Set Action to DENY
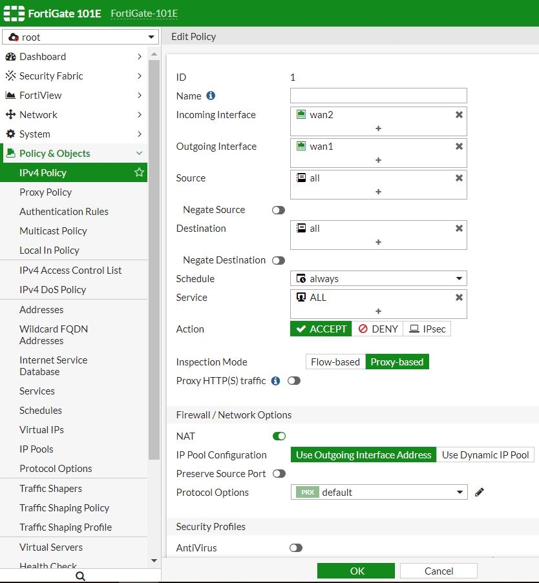 (378, 329)
